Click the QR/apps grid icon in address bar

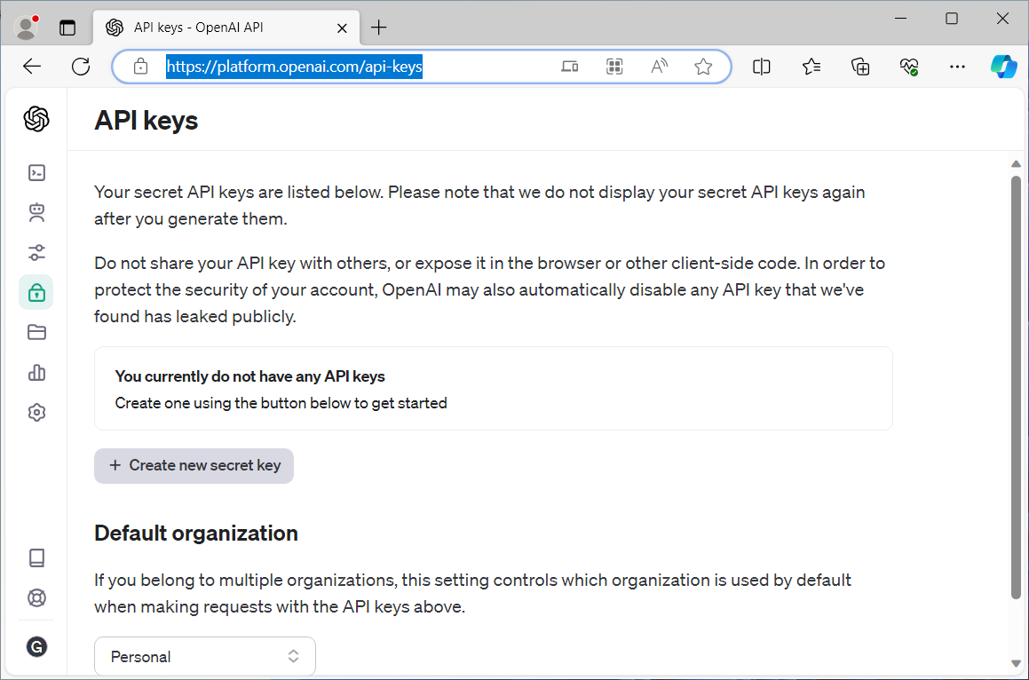[614, 67]
